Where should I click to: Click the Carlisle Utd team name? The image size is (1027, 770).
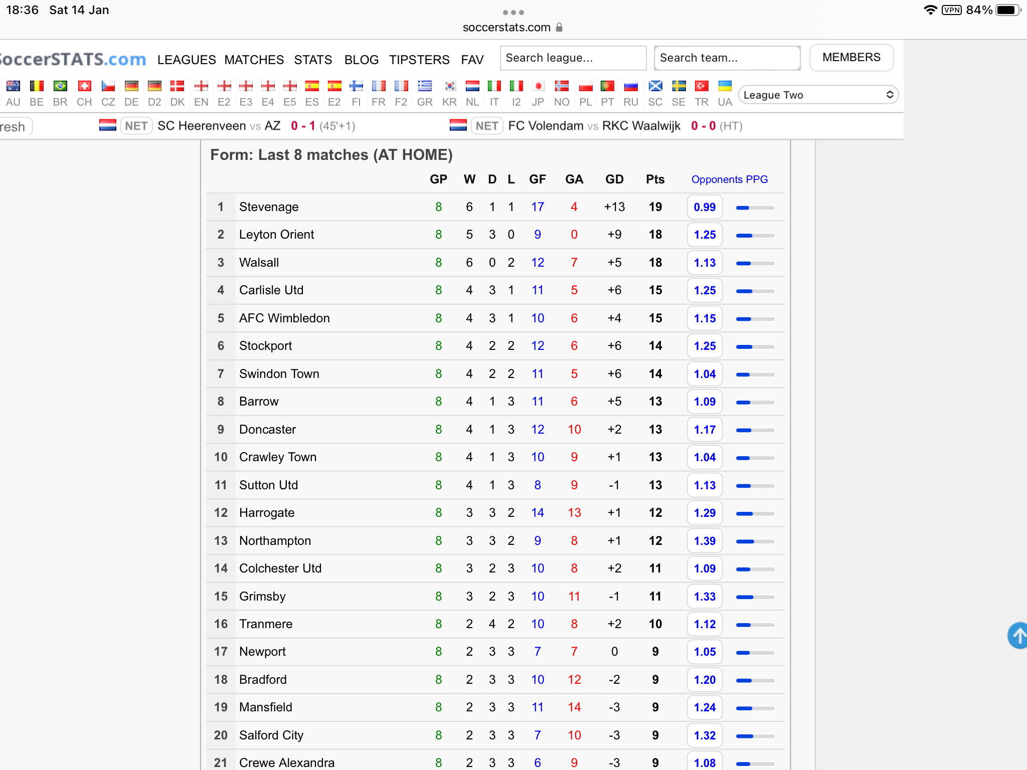point(271,290)
